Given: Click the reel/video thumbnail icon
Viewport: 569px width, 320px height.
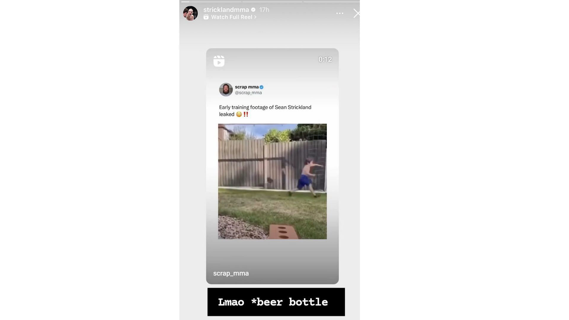Looking at the screenshot, I should [x=219, y=60].
